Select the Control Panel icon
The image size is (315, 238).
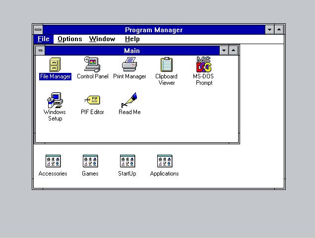92,64
